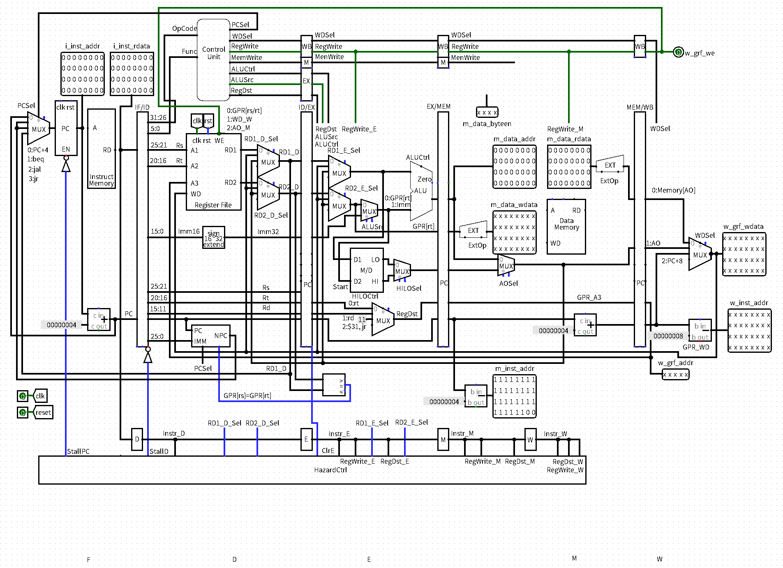Click the M/D multiply-divide unit
Image resolution: width=783 pixels, height=568 pixels.
coord(366,270)
